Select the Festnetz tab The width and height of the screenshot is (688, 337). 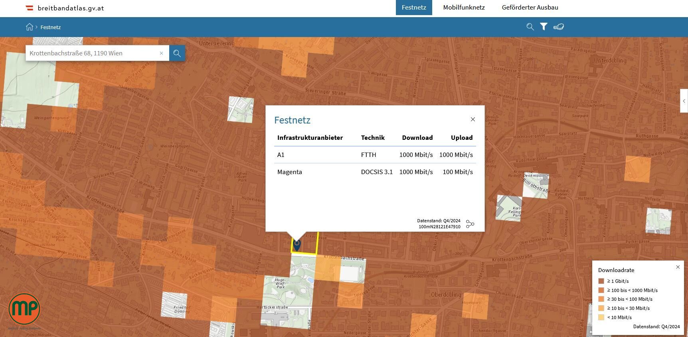(x=414, y=8)
